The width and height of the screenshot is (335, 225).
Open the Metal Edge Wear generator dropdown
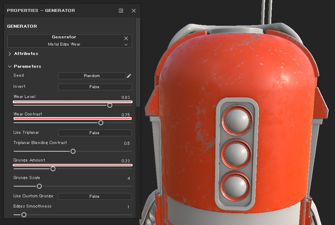(x=126, y=44)
